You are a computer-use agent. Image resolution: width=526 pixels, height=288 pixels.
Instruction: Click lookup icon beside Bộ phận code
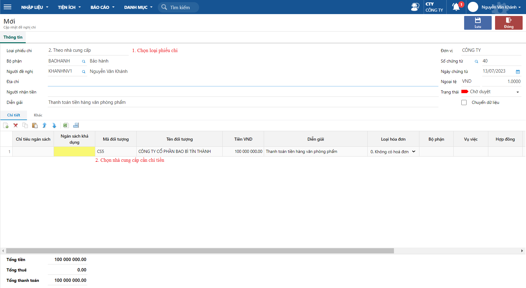(x=84, y=62)
